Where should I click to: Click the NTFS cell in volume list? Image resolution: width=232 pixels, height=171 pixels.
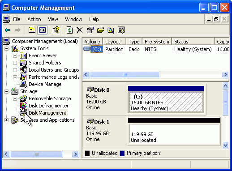click(150, 49)
